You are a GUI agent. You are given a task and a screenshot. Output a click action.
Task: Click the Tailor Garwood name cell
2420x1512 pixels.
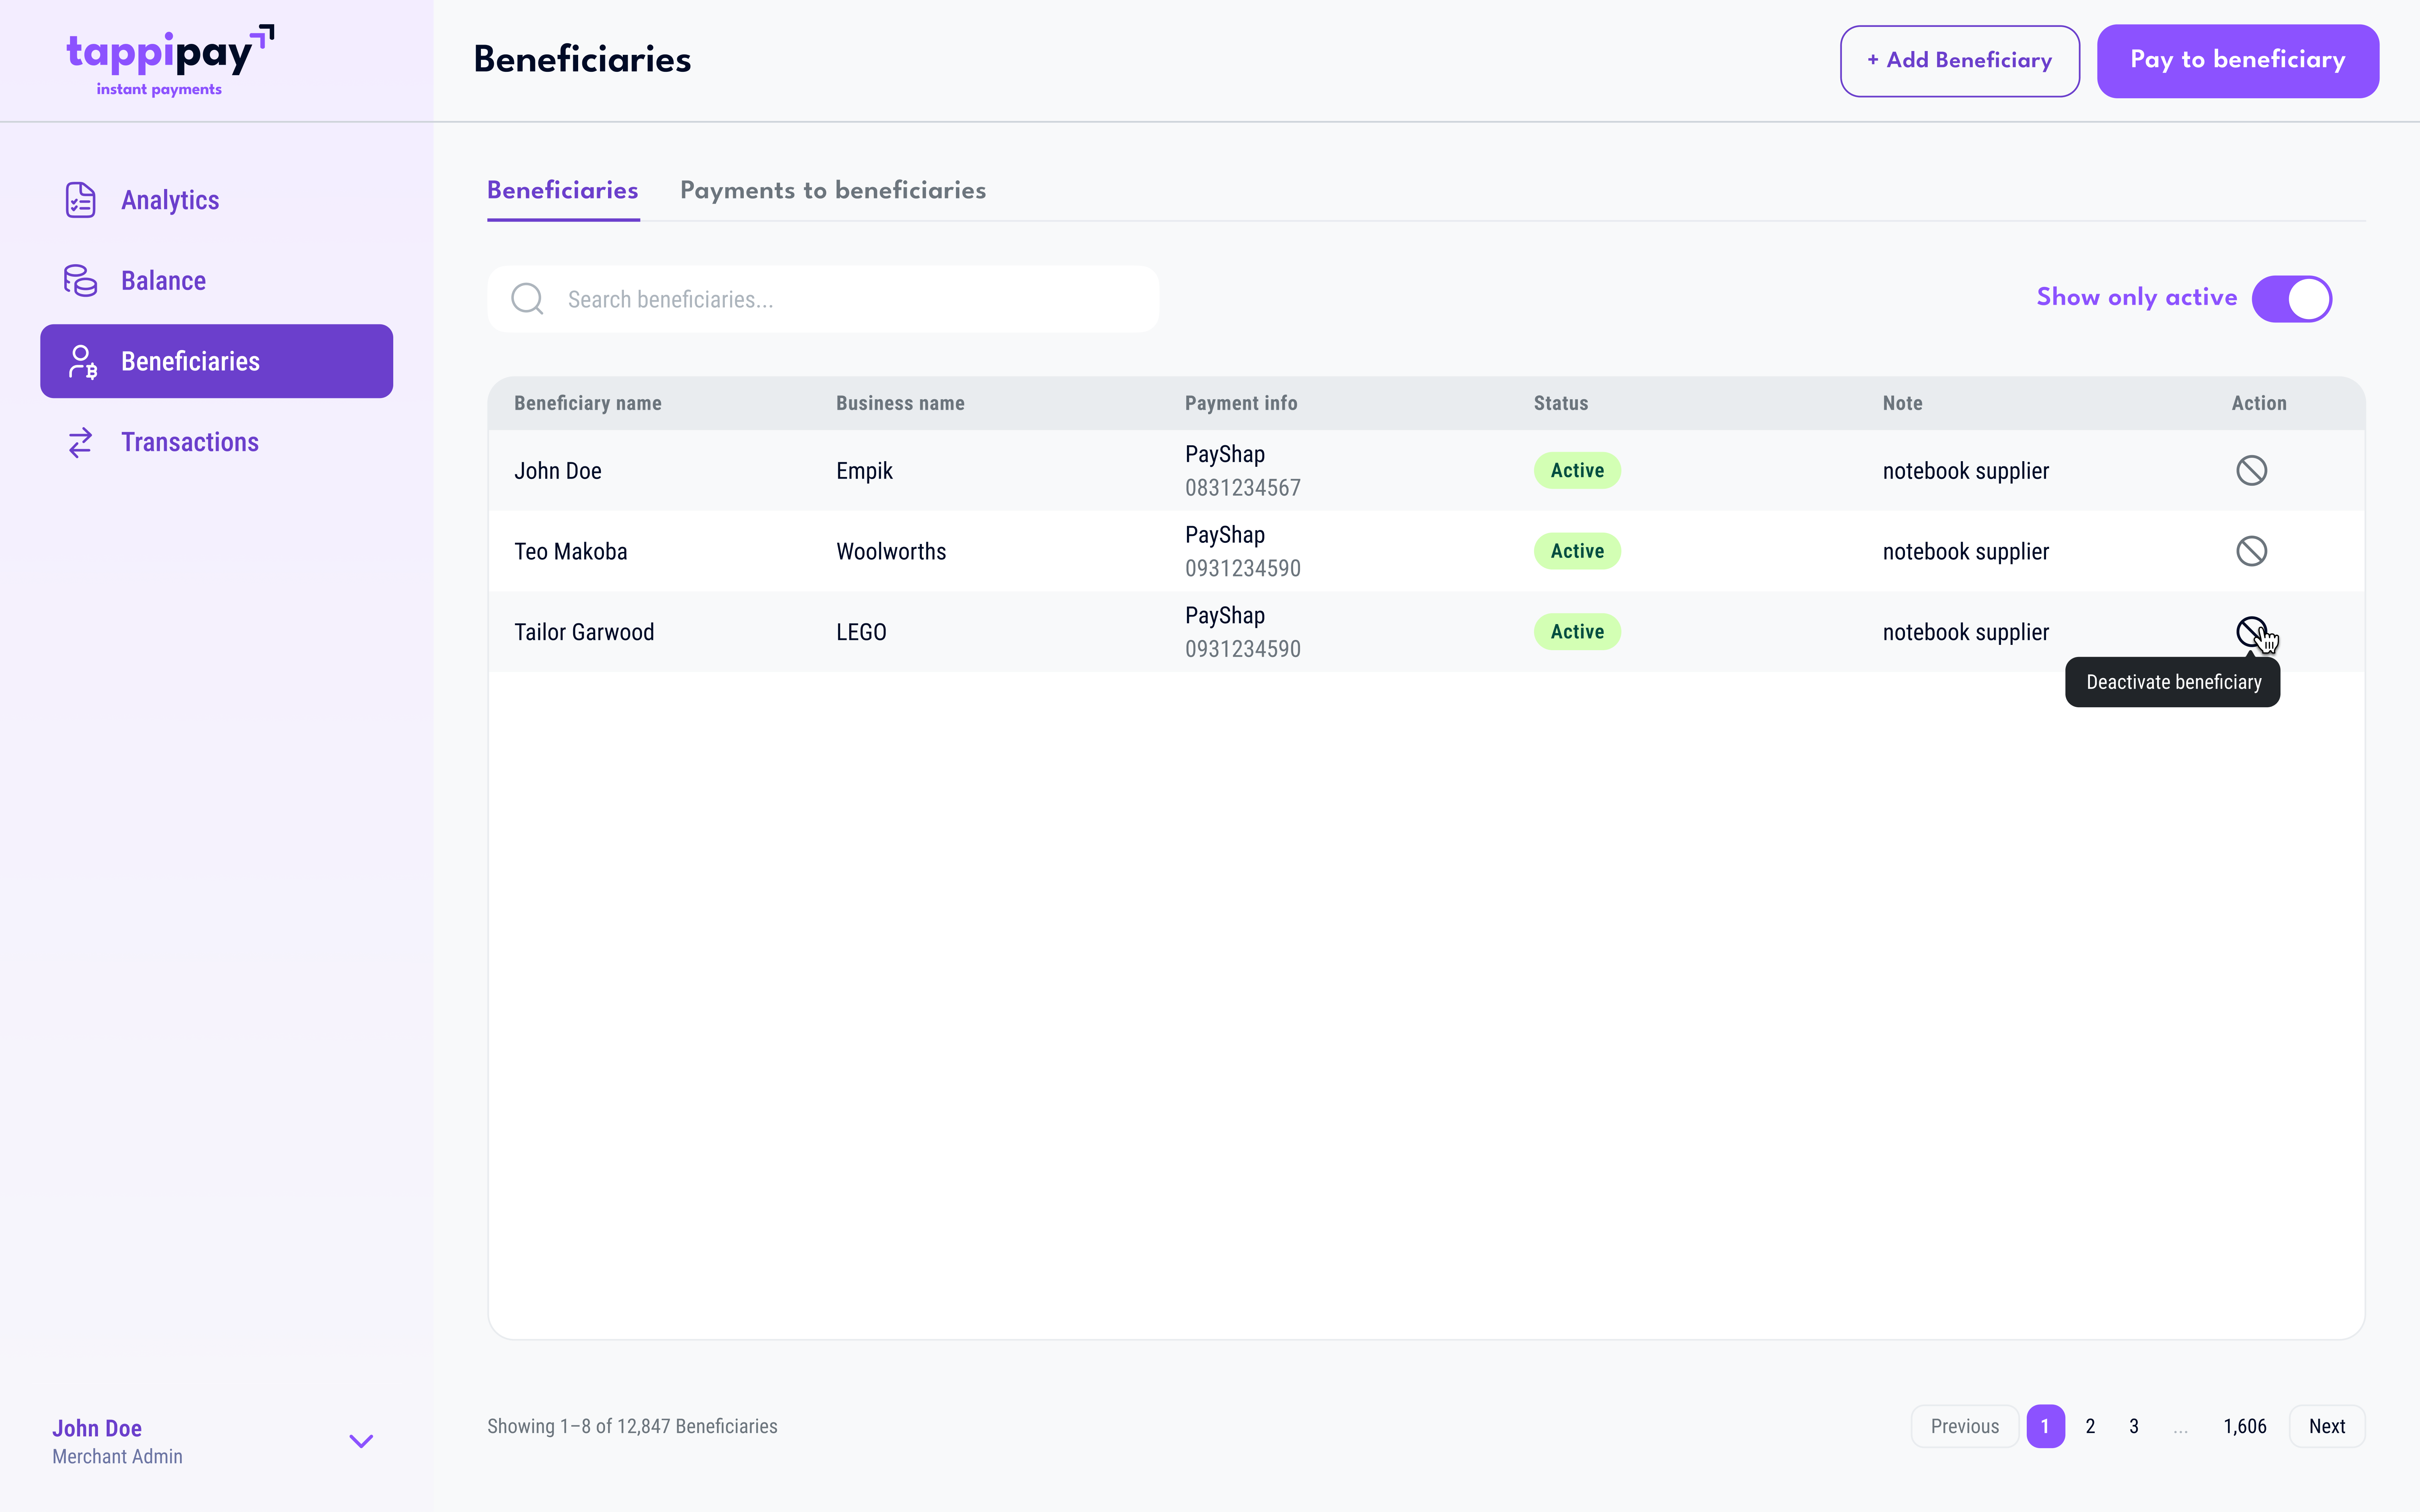point(584,632)
